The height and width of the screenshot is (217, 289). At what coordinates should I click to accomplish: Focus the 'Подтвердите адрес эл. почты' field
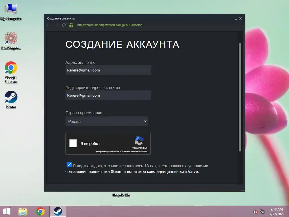[x=108, y=95]
